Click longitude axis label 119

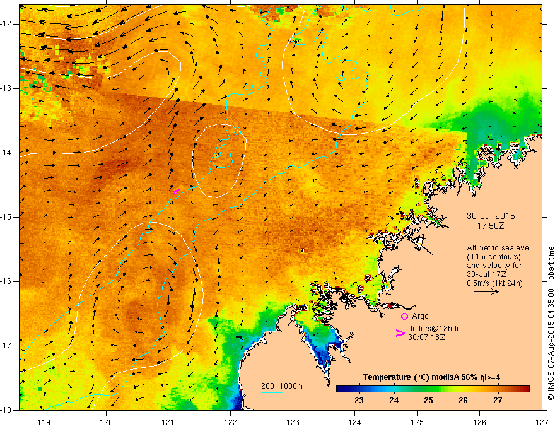pyautogui.click(x=44, y=422)
